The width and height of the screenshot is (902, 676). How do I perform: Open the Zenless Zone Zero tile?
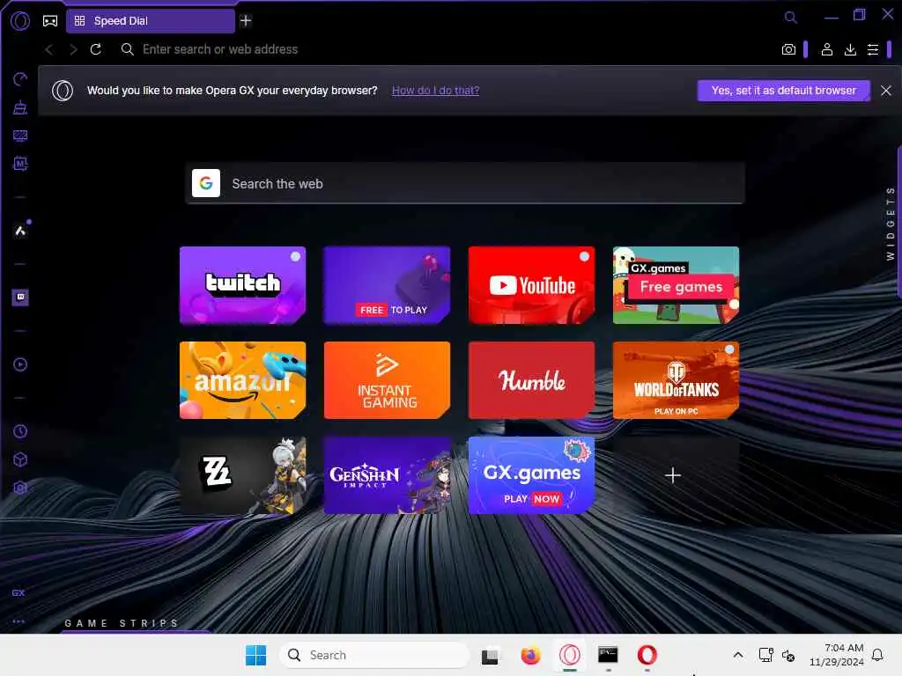click(x=243, y=474)
